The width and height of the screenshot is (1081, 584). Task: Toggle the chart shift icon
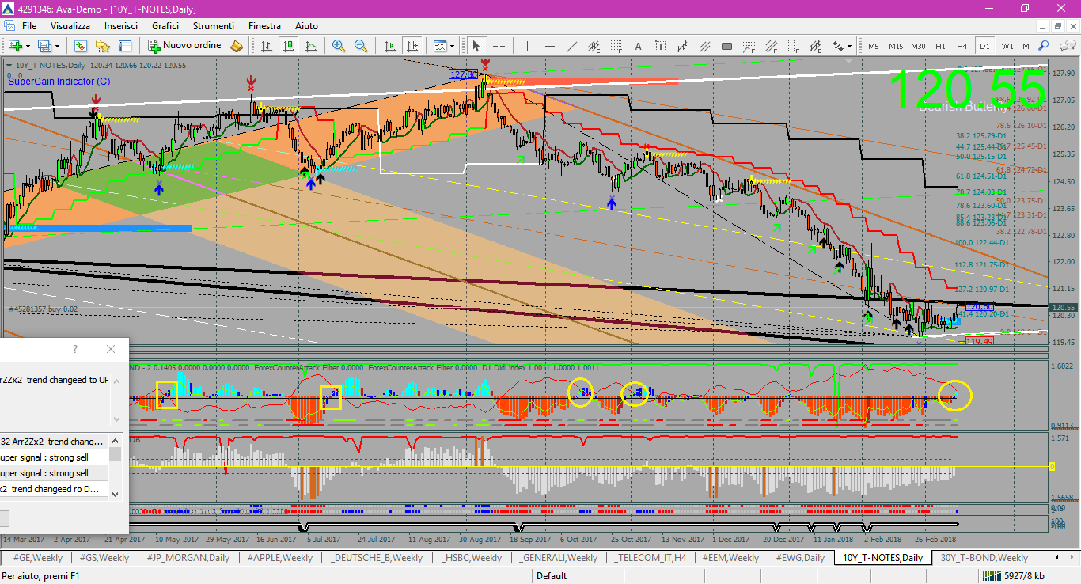tap(412, 46)
